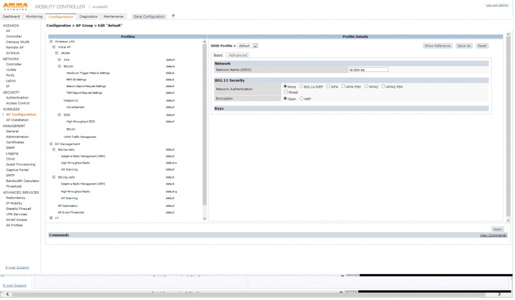
Task: Select the WPA2-PSK authentication option
Action: (384, 86)
